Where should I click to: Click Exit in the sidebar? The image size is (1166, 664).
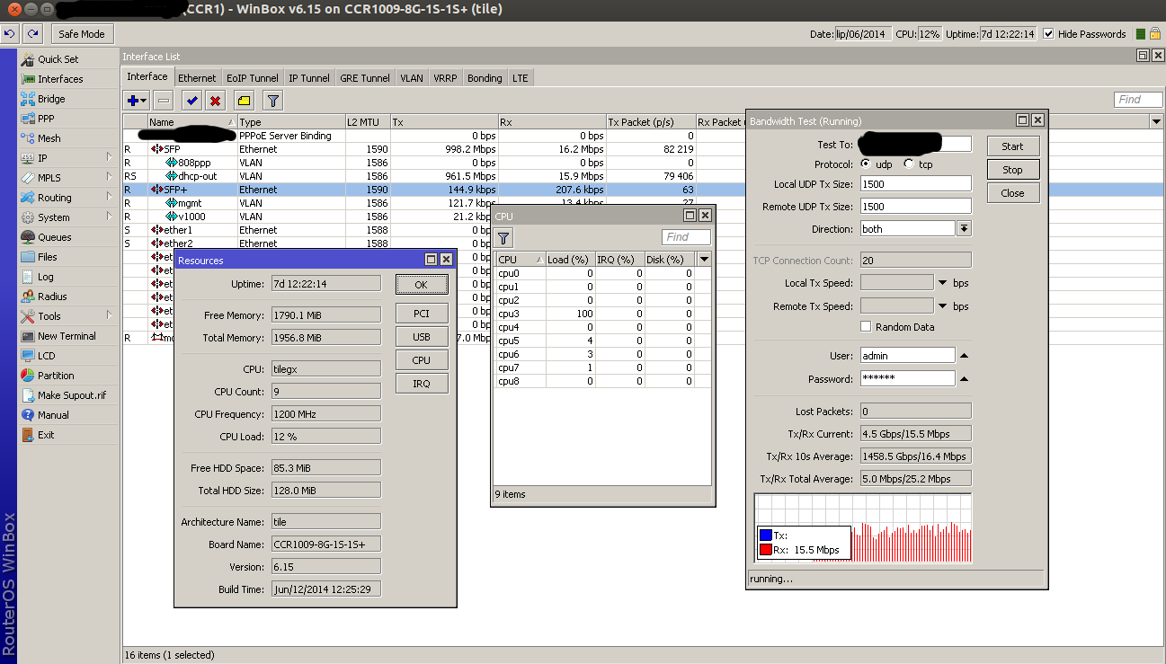tap(46, 435)
